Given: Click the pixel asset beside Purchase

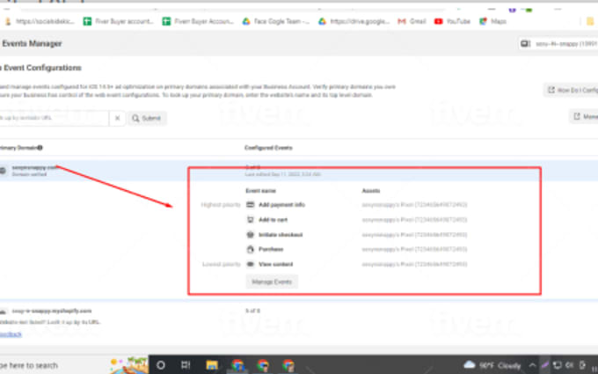Looking at the screenshot, I should point(414,250).
